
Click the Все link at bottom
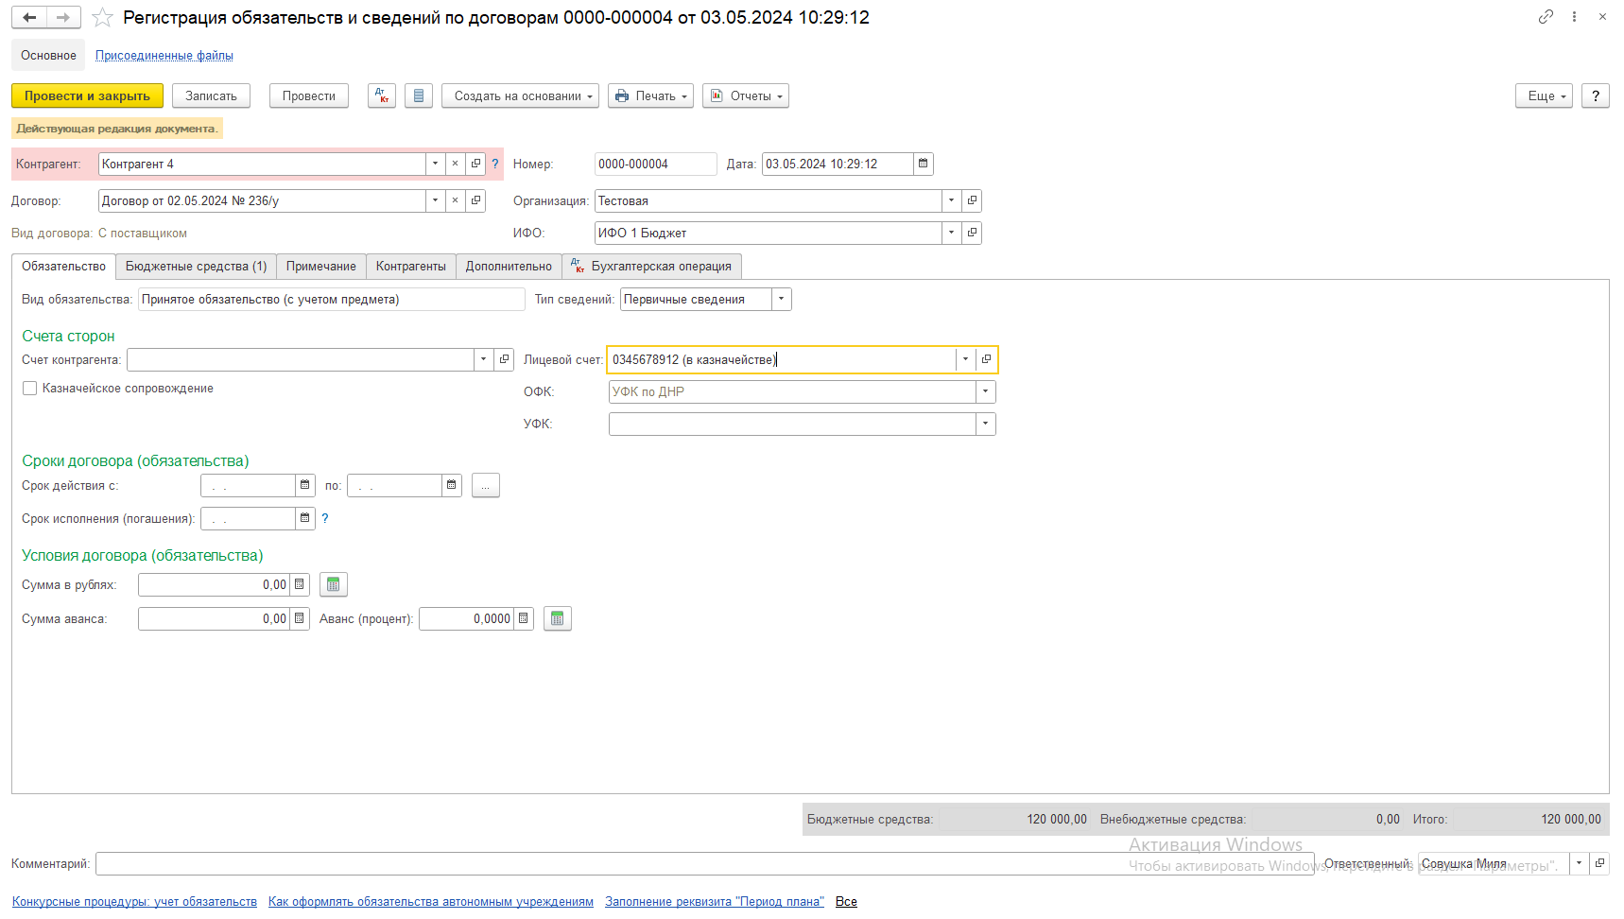[846, 902]
